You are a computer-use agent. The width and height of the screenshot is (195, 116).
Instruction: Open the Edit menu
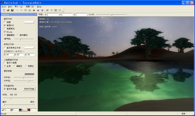tap(10, 6)
